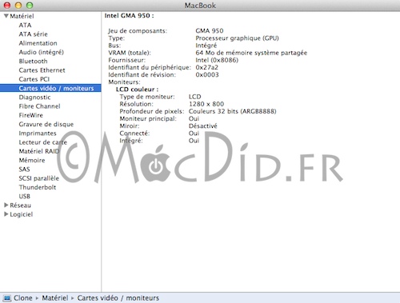
Task: Collapse the Matériel section triangle
Action: (x=6, y=16)
